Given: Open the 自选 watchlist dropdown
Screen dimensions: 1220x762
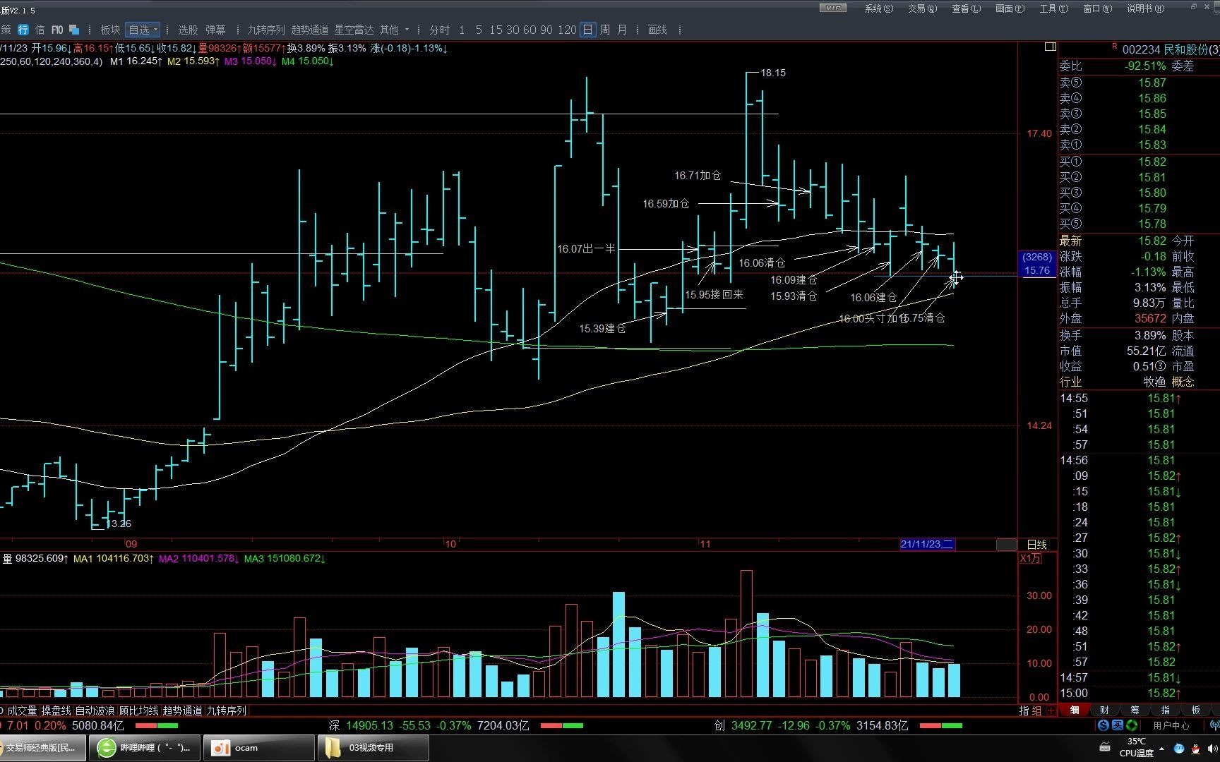Looking at the screenshot, I should (143, 30).
